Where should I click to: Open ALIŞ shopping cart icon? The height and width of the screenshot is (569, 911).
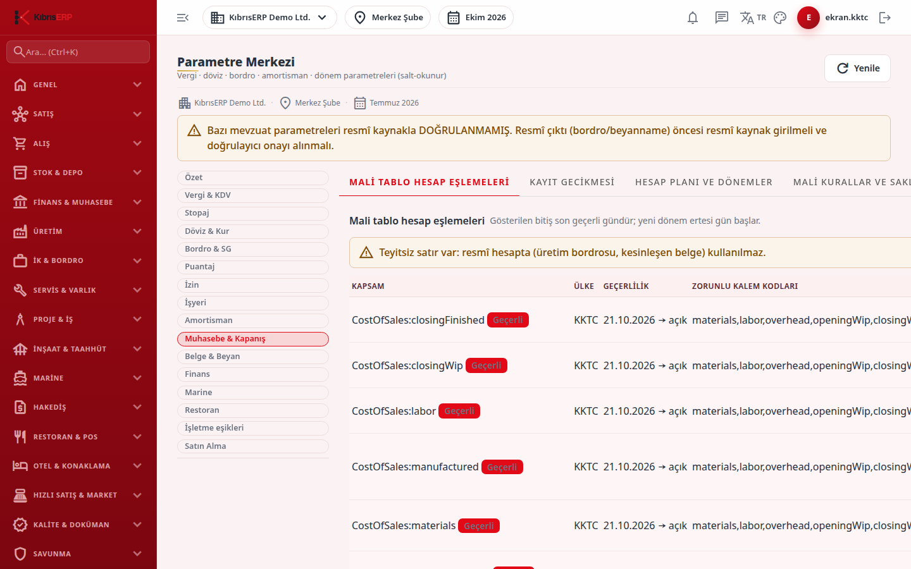(20, 144)
